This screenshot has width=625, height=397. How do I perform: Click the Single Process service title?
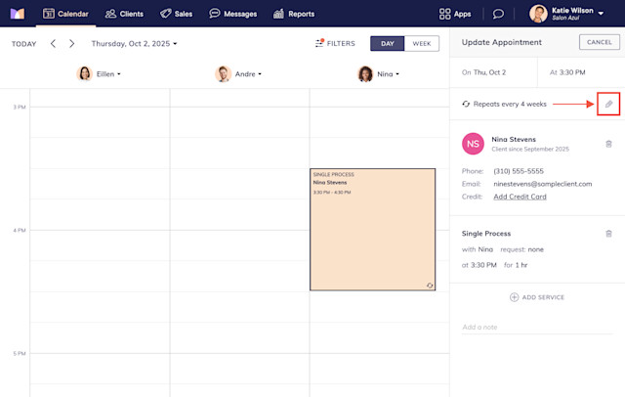tap(486, 234)
